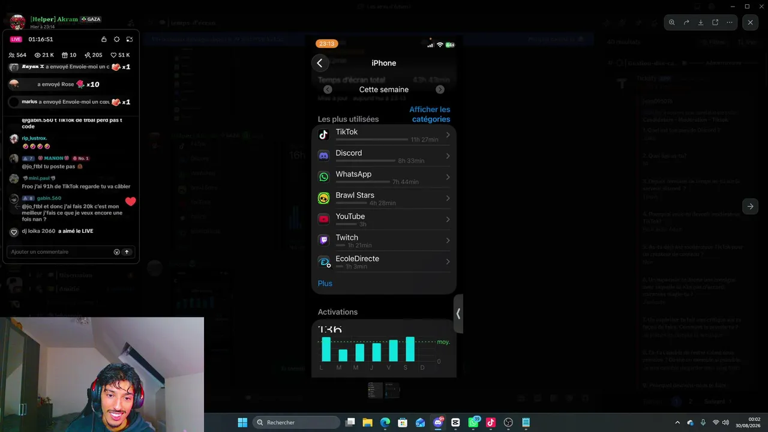Click the EcoleDirecte app icon
Image resolution: width=768 pixels, height=432 pixels.
click(x=324, y=262)
